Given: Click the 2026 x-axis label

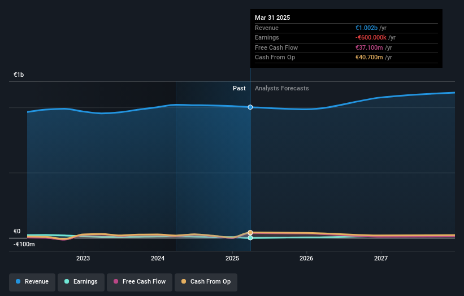Looking at the screenshot, I should coord(306,258).
